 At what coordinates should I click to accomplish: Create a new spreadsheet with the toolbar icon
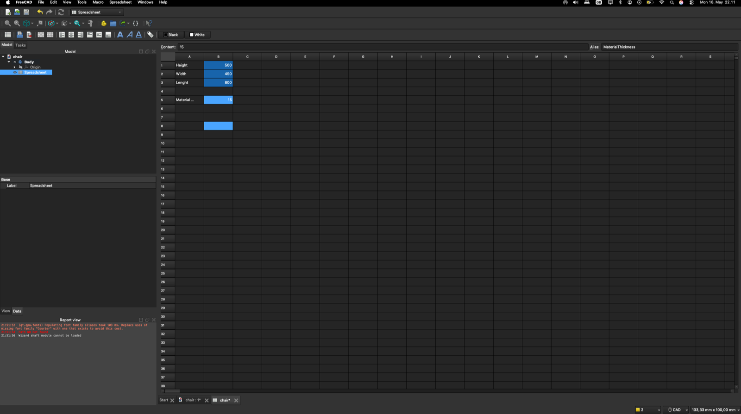[x=8, y=35]
